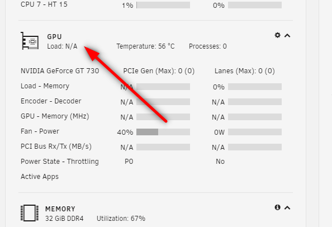Open GPU settings gear icon
This screenshot has height=227, width=332.
277,35
